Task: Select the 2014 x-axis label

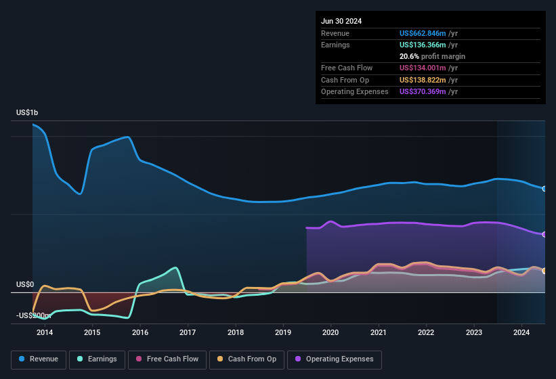Action: pos(45,332)
